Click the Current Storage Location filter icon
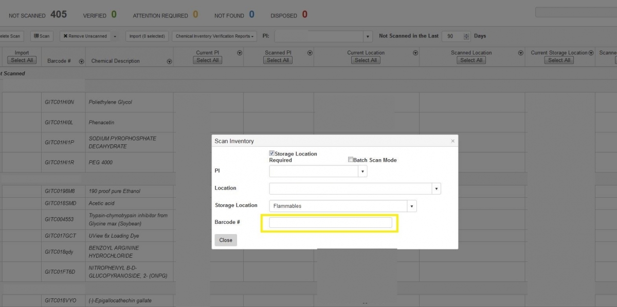The width and height of the screenshot is (617, 307). pyautogui.click(x=591, y=53)
